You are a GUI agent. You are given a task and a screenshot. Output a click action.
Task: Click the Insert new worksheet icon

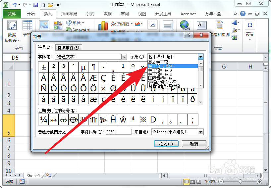(x=49, y=175)
